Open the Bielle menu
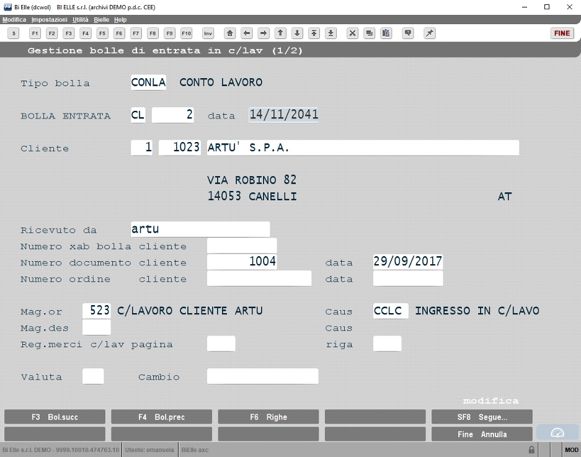Screen dimensions: 581x457 [101, 20]
